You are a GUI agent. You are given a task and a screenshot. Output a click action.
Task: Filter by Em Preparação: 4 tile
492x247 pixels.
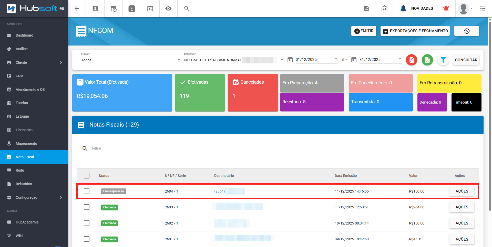coord(312,83)
